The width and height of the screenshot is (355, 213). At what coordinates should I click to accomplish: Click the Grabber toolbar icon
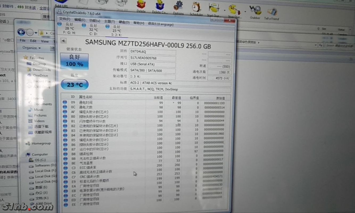(x=255, y=11)
